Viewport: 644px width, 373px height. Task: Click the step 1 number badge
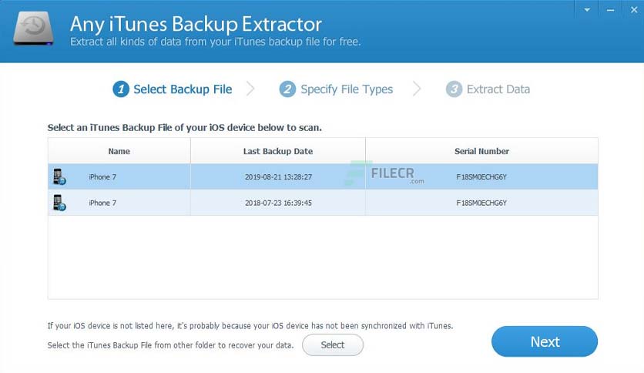tap(121, 89)
